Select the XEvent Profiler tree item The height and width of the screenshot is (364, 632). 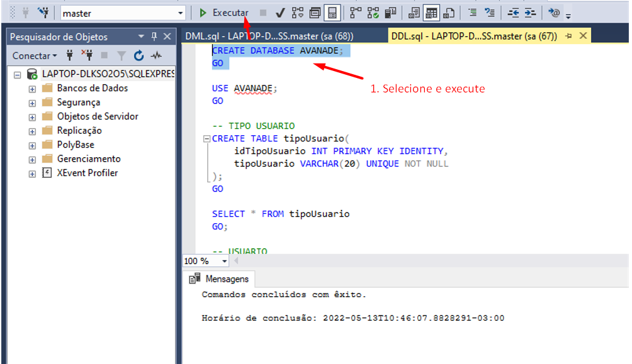click(x=87, y=173)
